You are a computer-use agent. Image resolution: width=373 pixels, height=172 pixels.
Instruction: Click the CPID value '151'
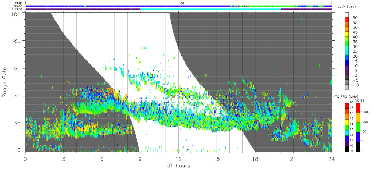point(182,3)
